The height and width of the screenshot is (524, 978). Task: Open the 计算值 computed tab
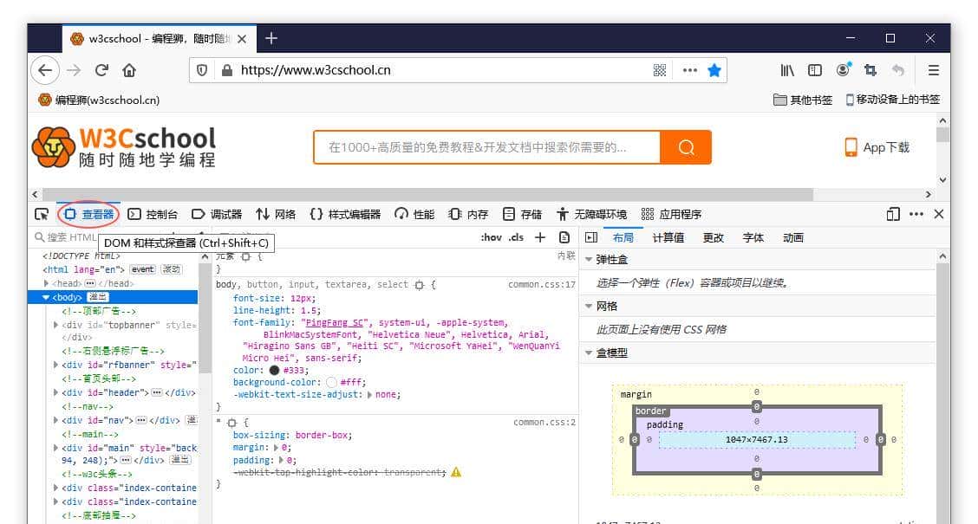pyautogui.click(x=668, y=237)
